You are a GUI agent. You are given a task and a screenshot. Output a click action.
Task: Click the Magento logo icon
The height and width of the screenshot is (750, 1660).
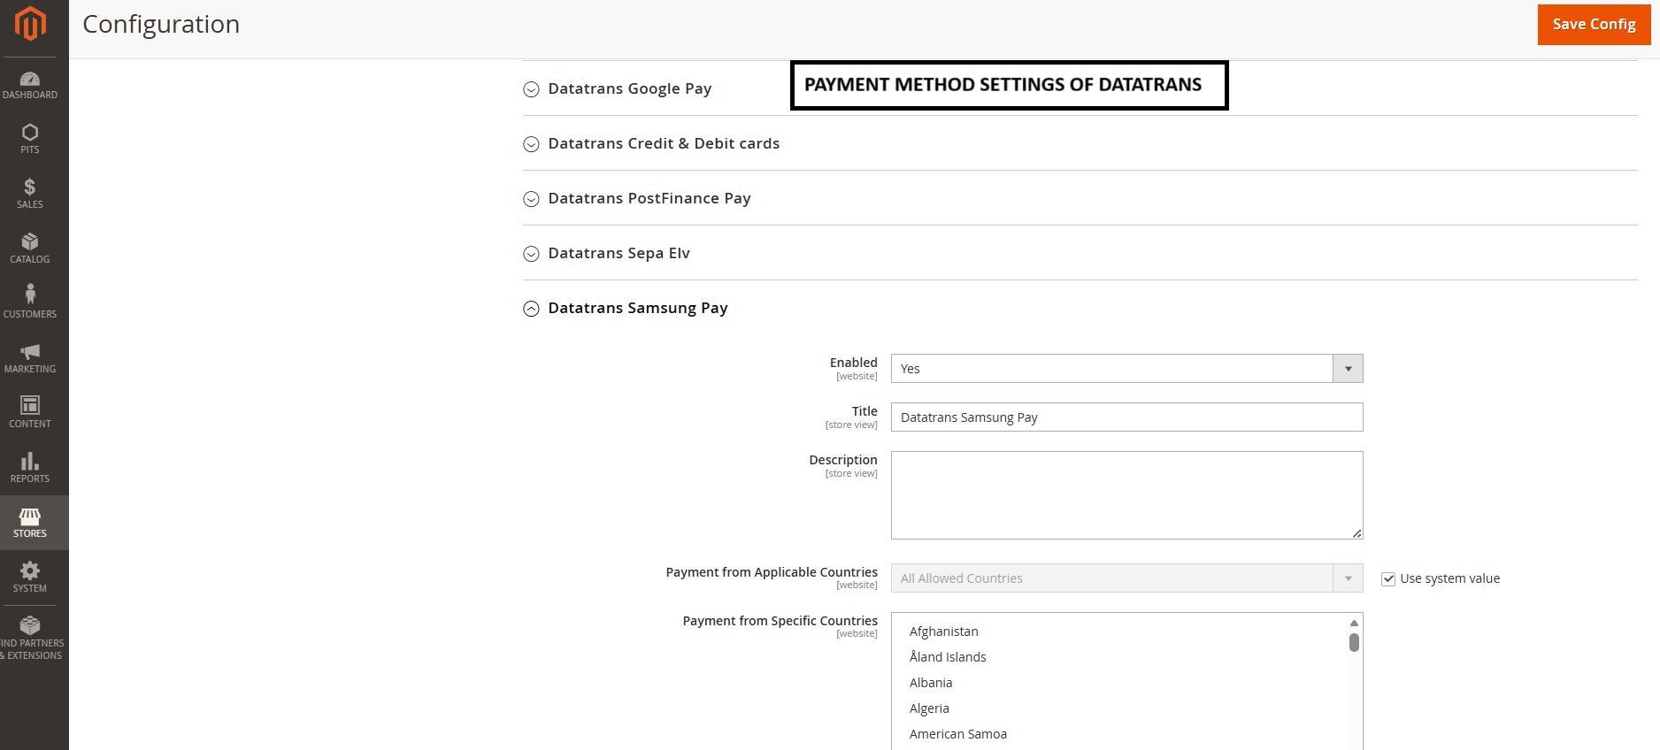click(30, 24)
